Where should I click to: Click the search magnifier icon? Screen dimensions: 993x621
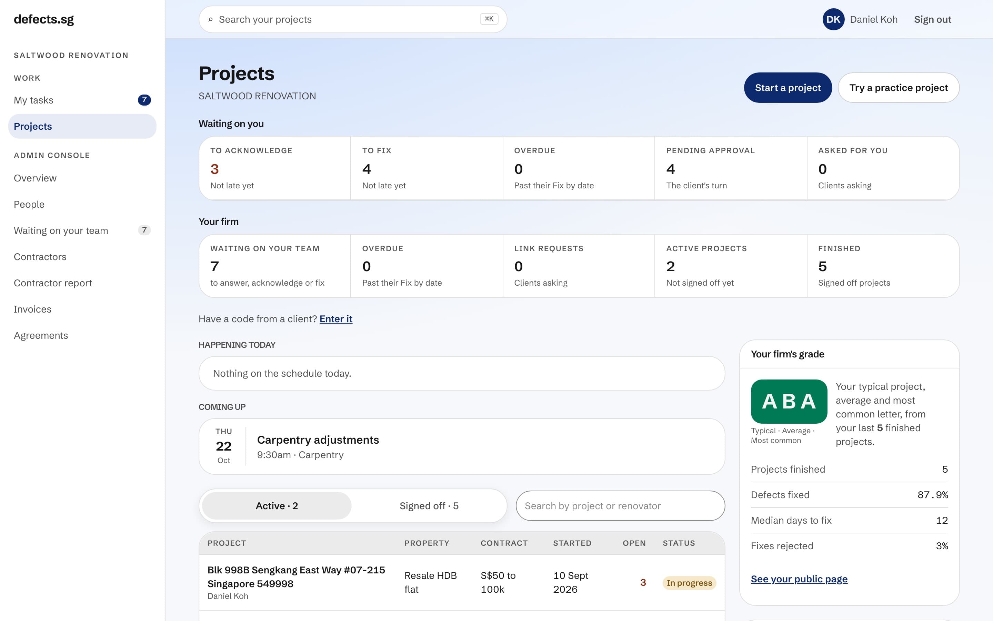pyautogui.click(x=211, y=19)
